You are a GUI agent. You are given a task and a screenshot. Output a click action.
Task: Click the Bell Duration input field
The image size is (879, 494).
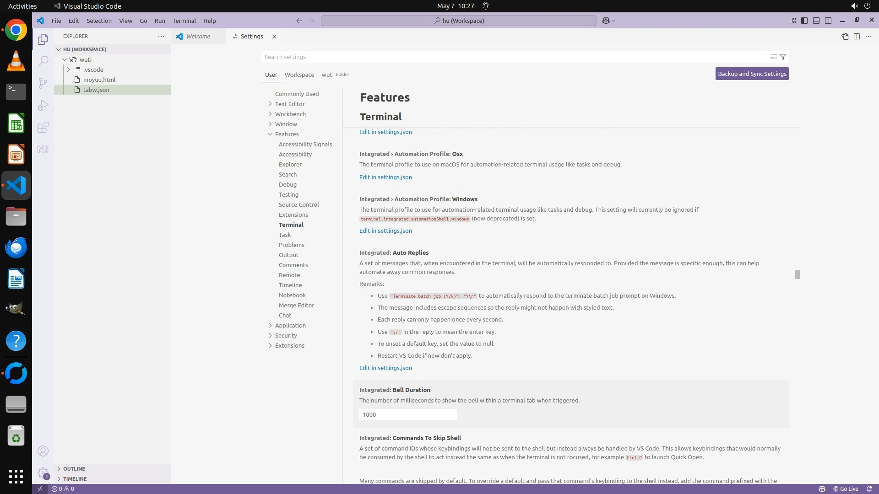click(x=407, y=414)
